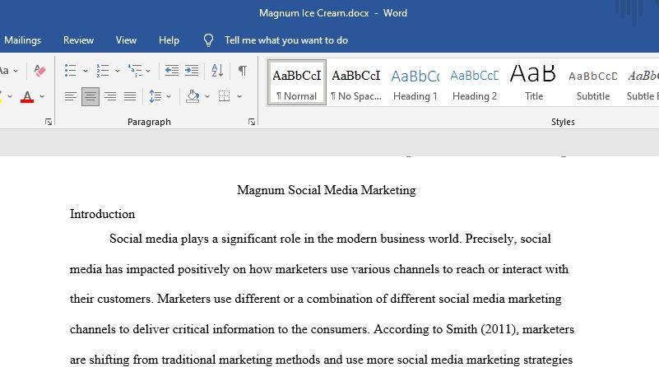
Task: Click the Clear All Formatting eraser icon
Action: coord(40,71)
